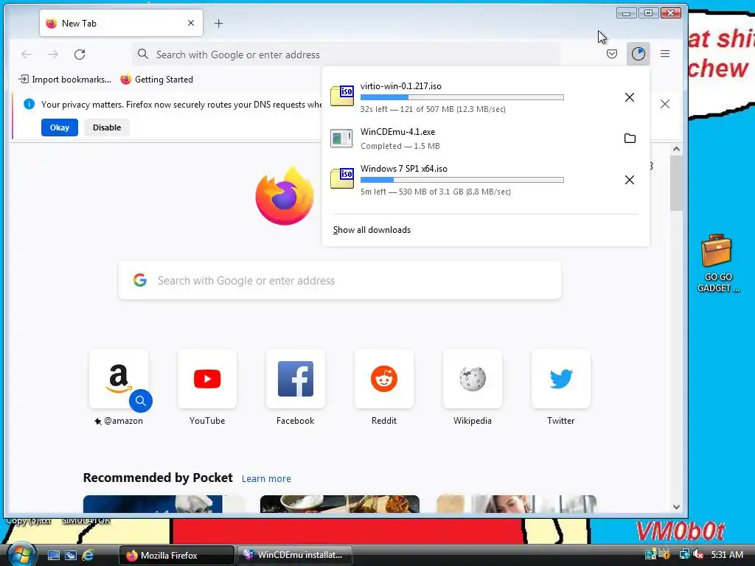The image size is (755, 566).
Task: Go back one page
Action: (27, 55)
